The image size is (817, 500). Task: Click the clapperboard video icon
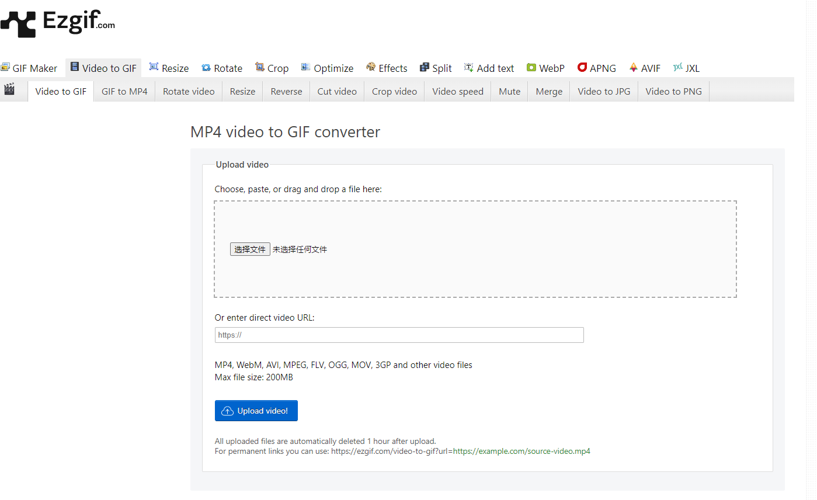click(x=9, y=89)
